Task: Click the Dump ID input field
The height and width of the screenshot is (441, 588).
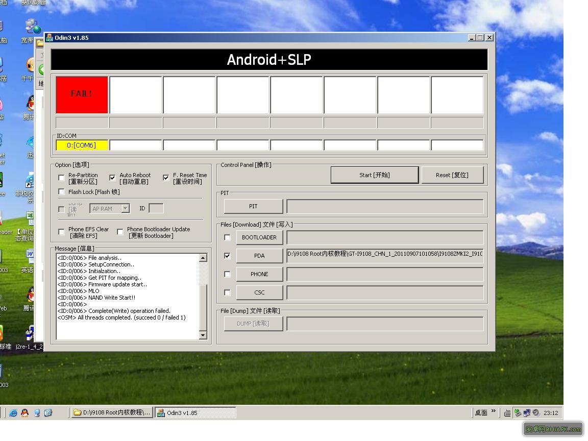Action: pyautogui.click(x=156, y=208)
